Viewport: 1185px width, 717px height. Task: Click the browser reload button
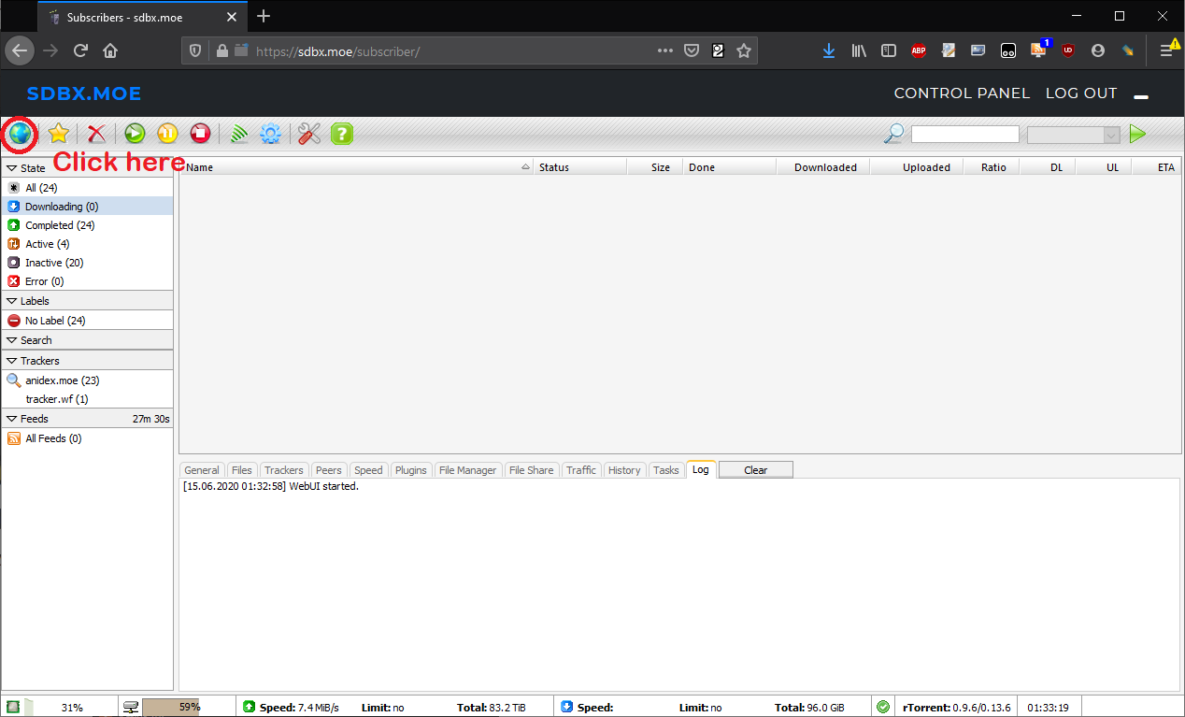80,51
